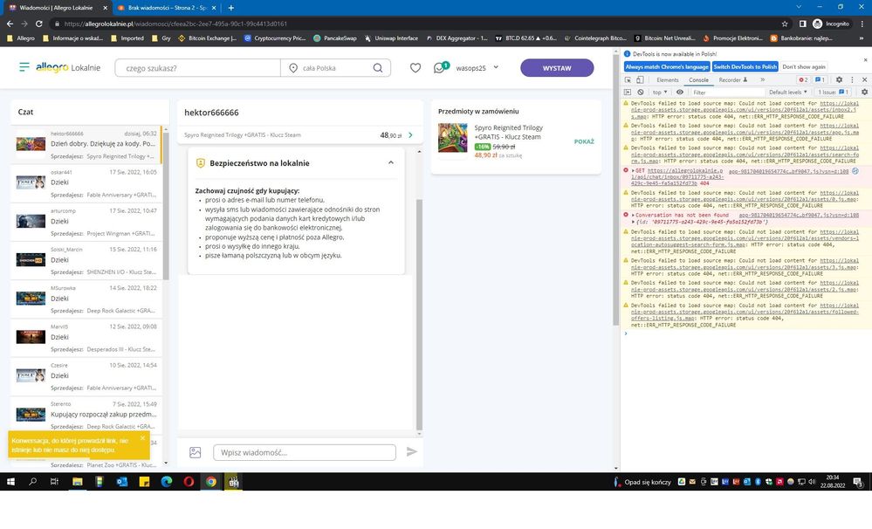Open Outlook from the taskbar
The image size is (872, 529).
122,482
